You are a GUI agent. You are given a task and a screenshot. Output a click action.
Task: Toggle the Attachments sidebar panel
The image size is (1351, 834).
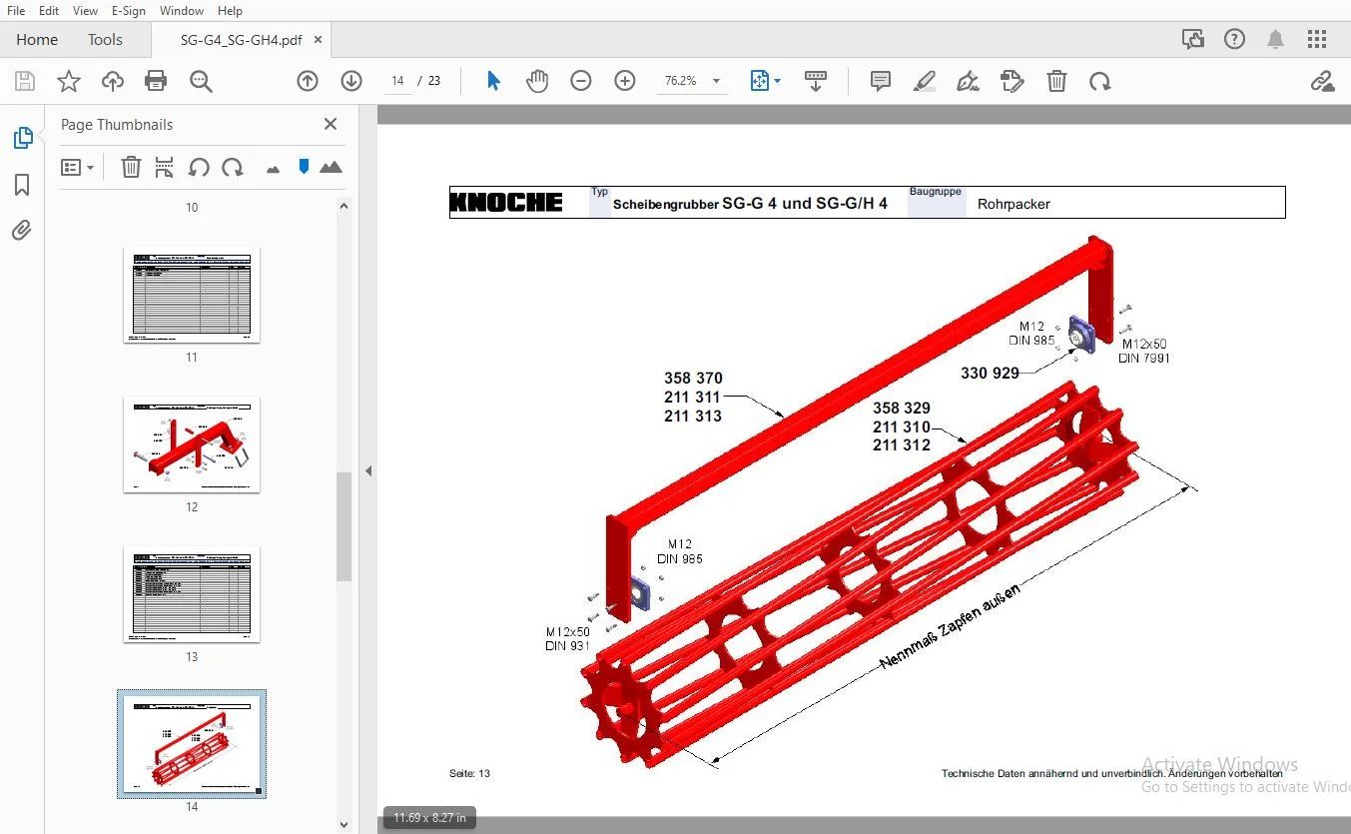(22, 231)
